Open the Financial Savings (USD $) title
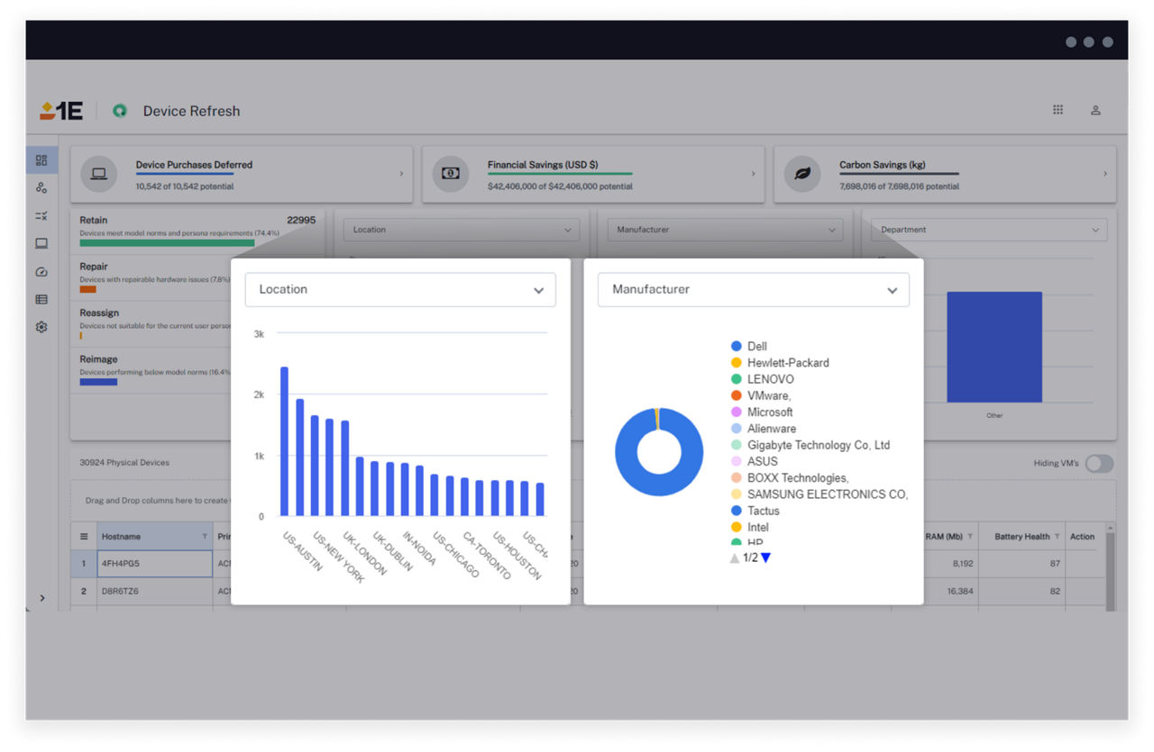The height and width of the screenshot is (752, 1154). point(543,165)
